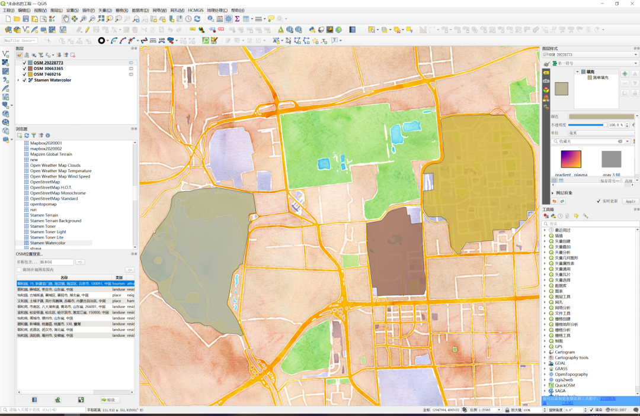
Task: Open the HCMGIS menu
Action: (195, 11)
